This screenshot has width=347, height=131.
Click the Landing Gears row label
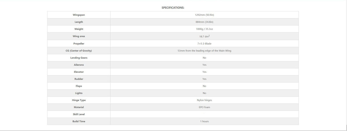[x=79, y=58]
